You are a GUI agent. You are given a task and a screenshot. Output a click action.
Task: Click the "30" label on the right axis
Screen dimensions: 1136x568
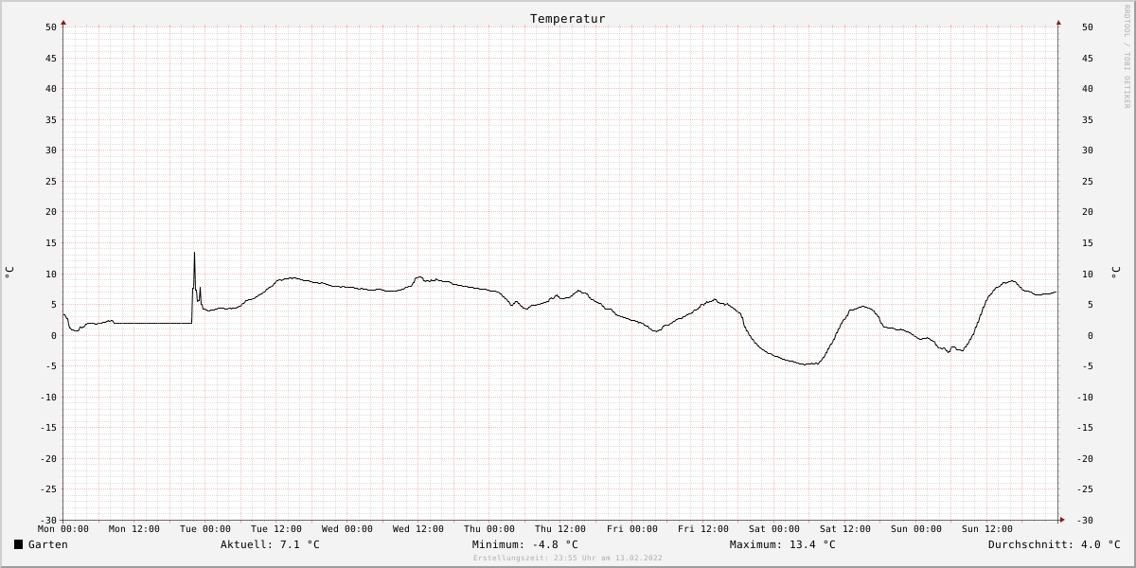1088,151
